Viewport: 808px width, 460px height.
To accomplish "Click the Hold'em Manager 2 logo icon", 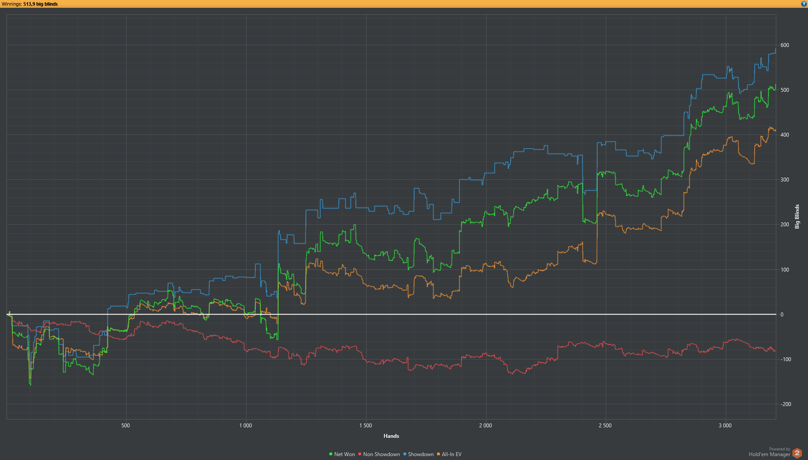I will click(x=797, y=453).
